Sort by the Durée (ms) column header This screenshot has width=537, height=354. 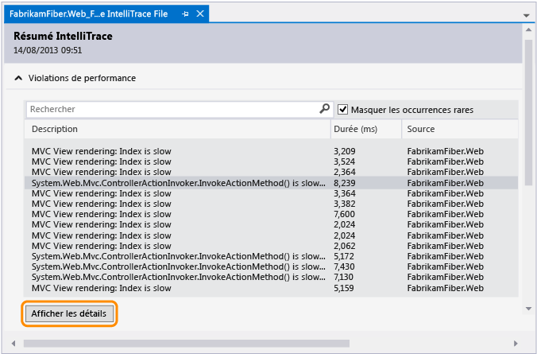pos(365,129)
